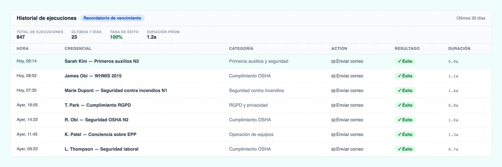Image resolution: width=502 pixels, height=167 pixels.
Task: Click the DURACIÓN column header
Action: (x=459, y=48)
